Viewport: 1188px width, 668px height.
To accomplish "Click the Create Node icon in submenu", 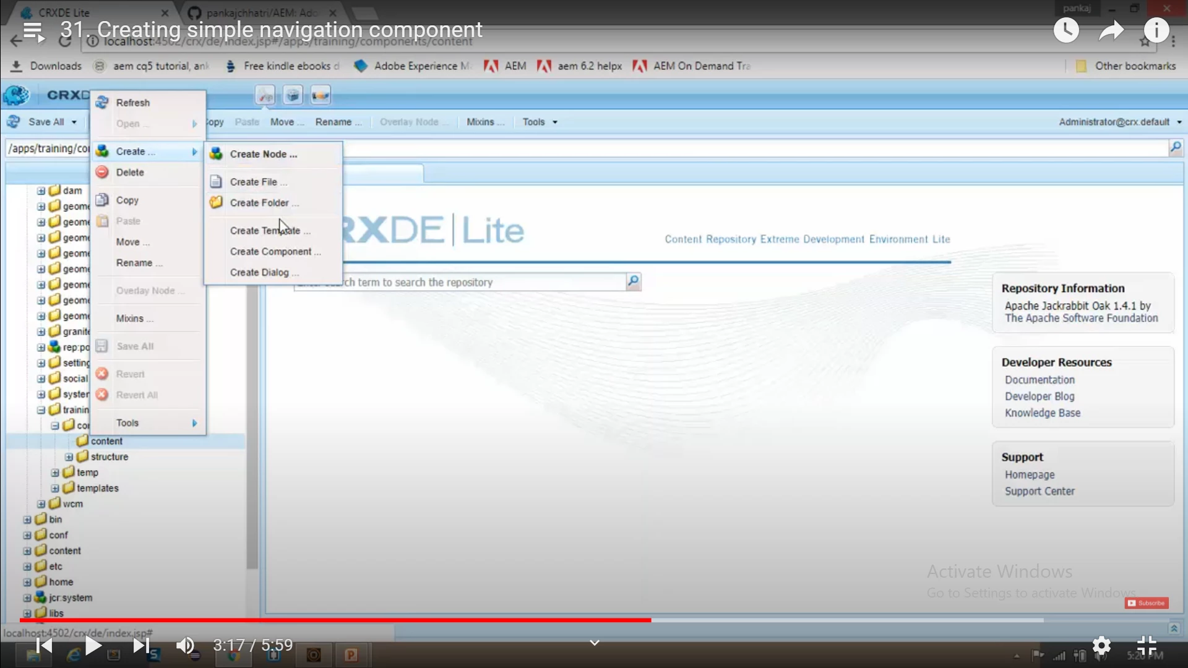I will click(216, 154).
